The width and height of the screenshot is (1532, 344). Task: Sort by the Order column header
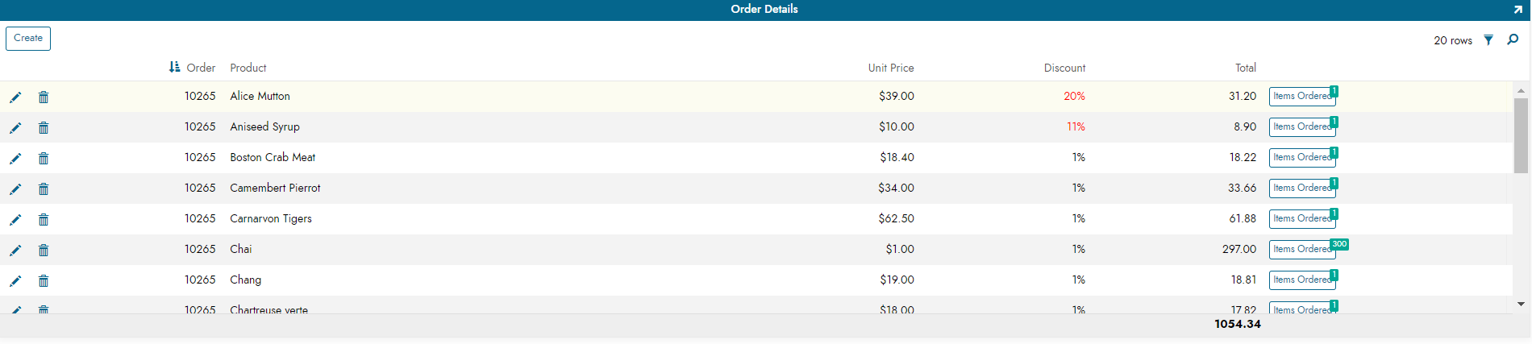point(200,68)
